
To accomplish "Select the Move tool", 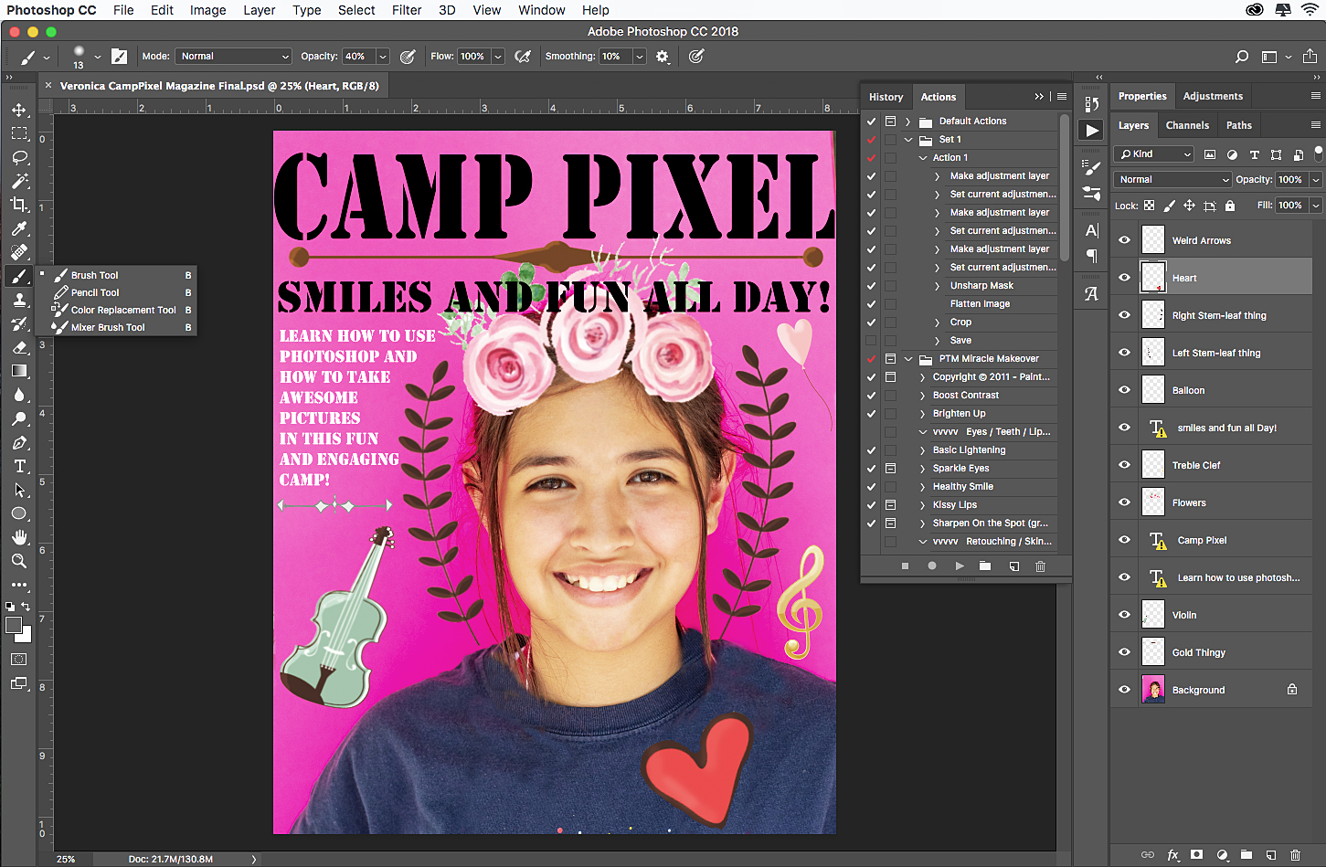I will point(19,110).
